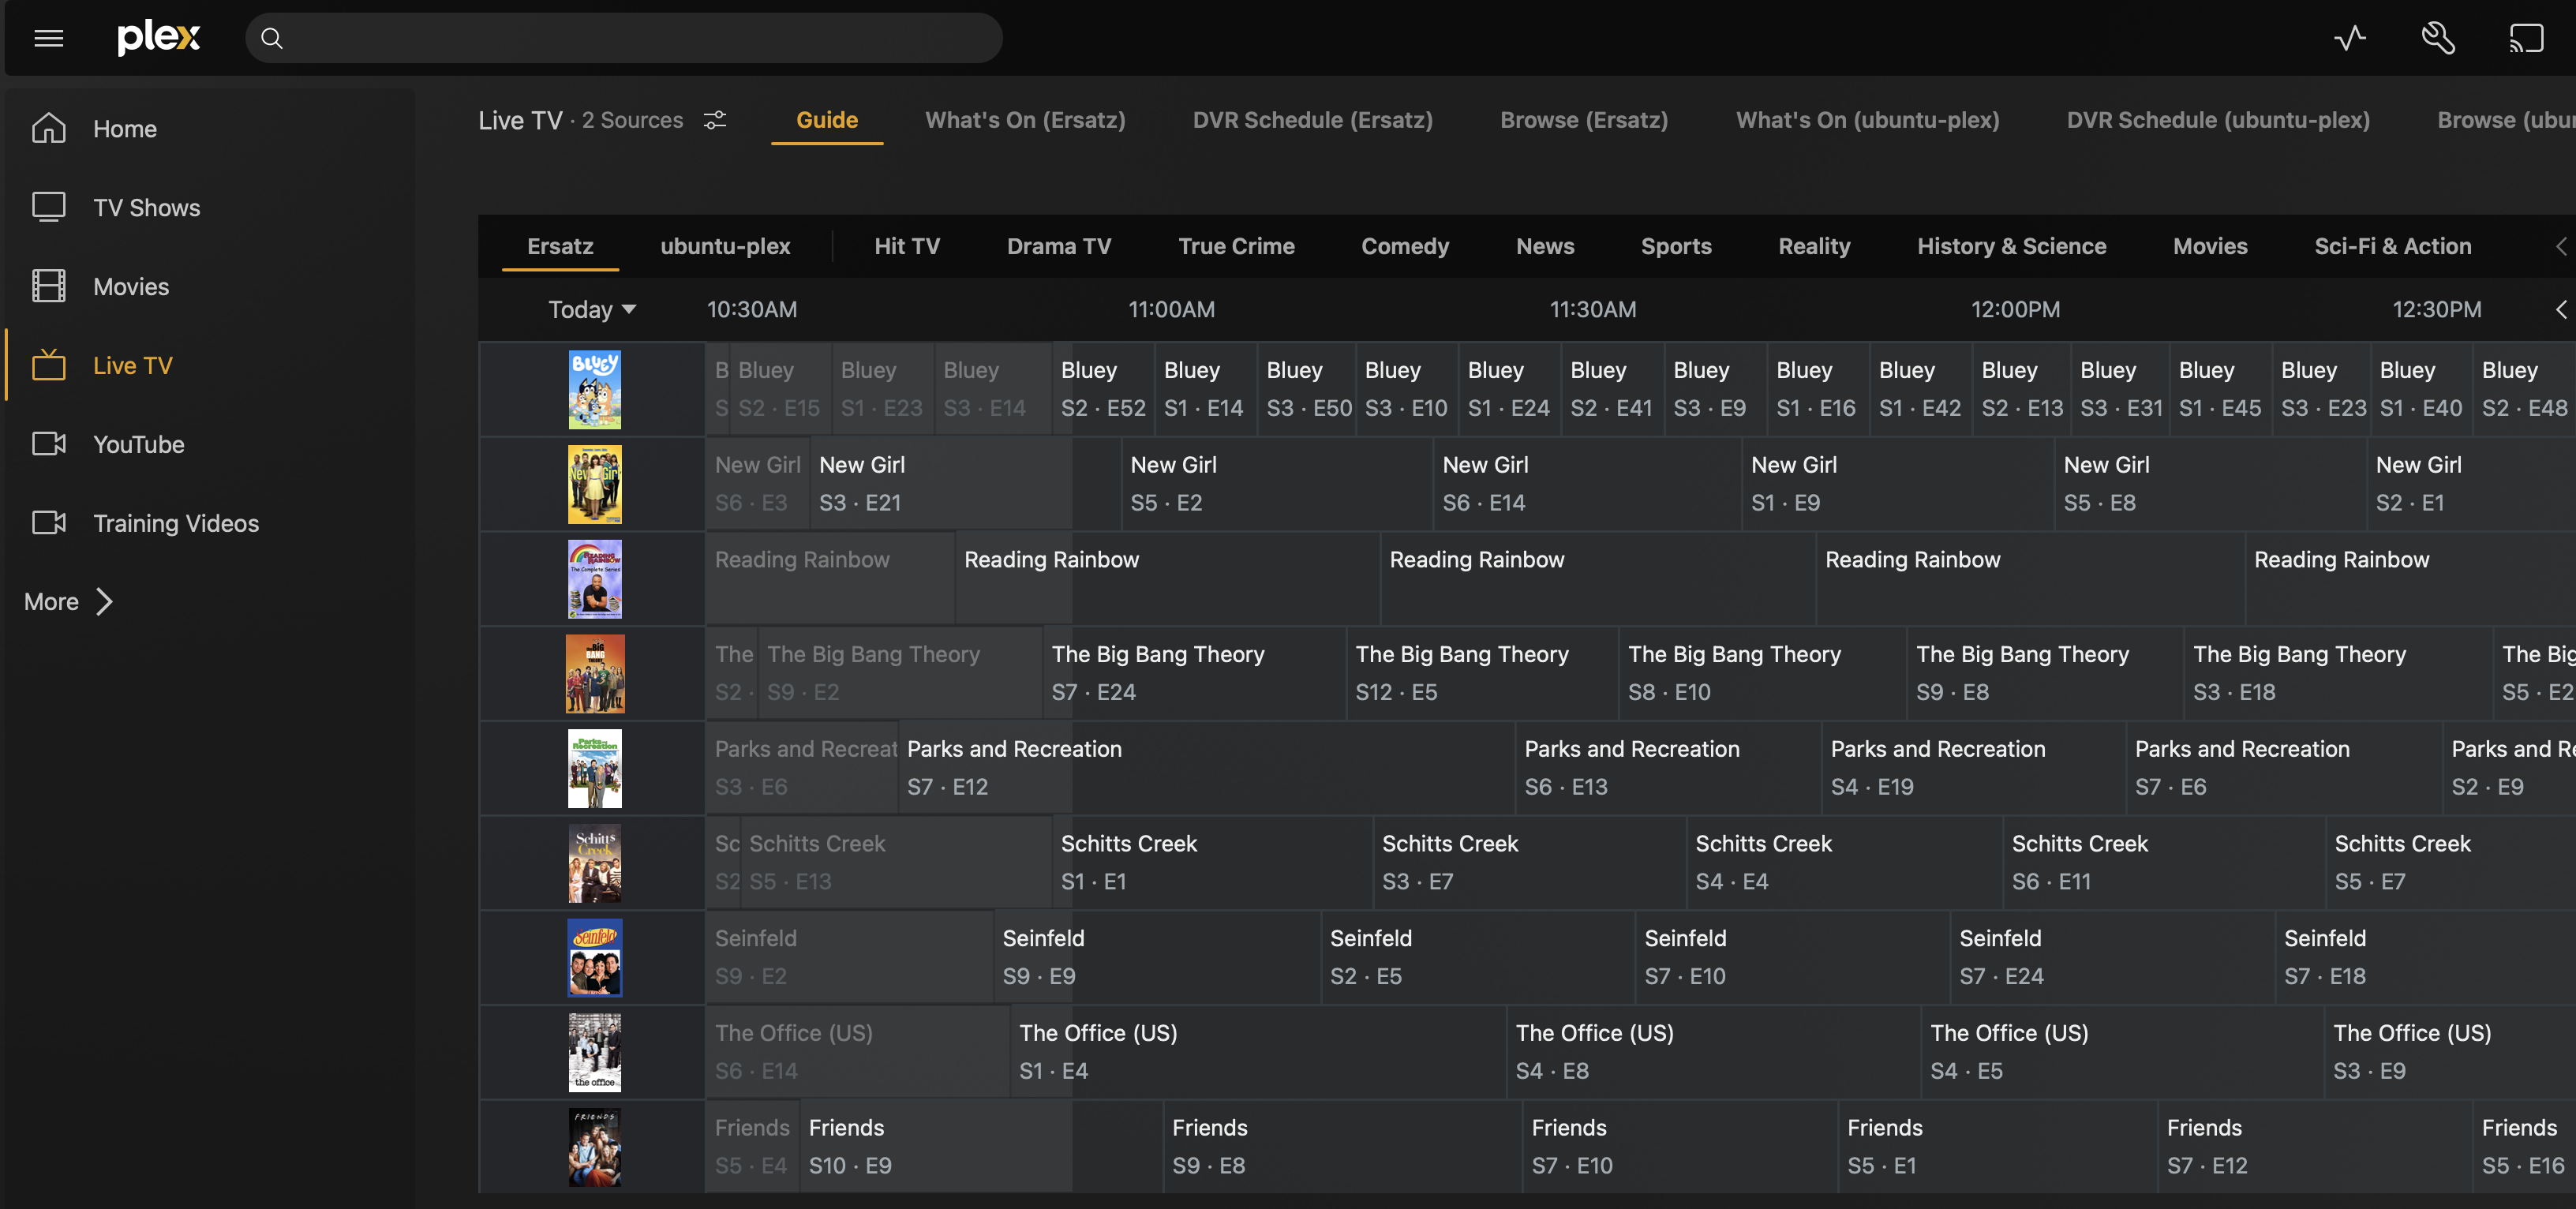Click the Bluey channel thumbnail
The image size is (2576, 1209).
594,389
